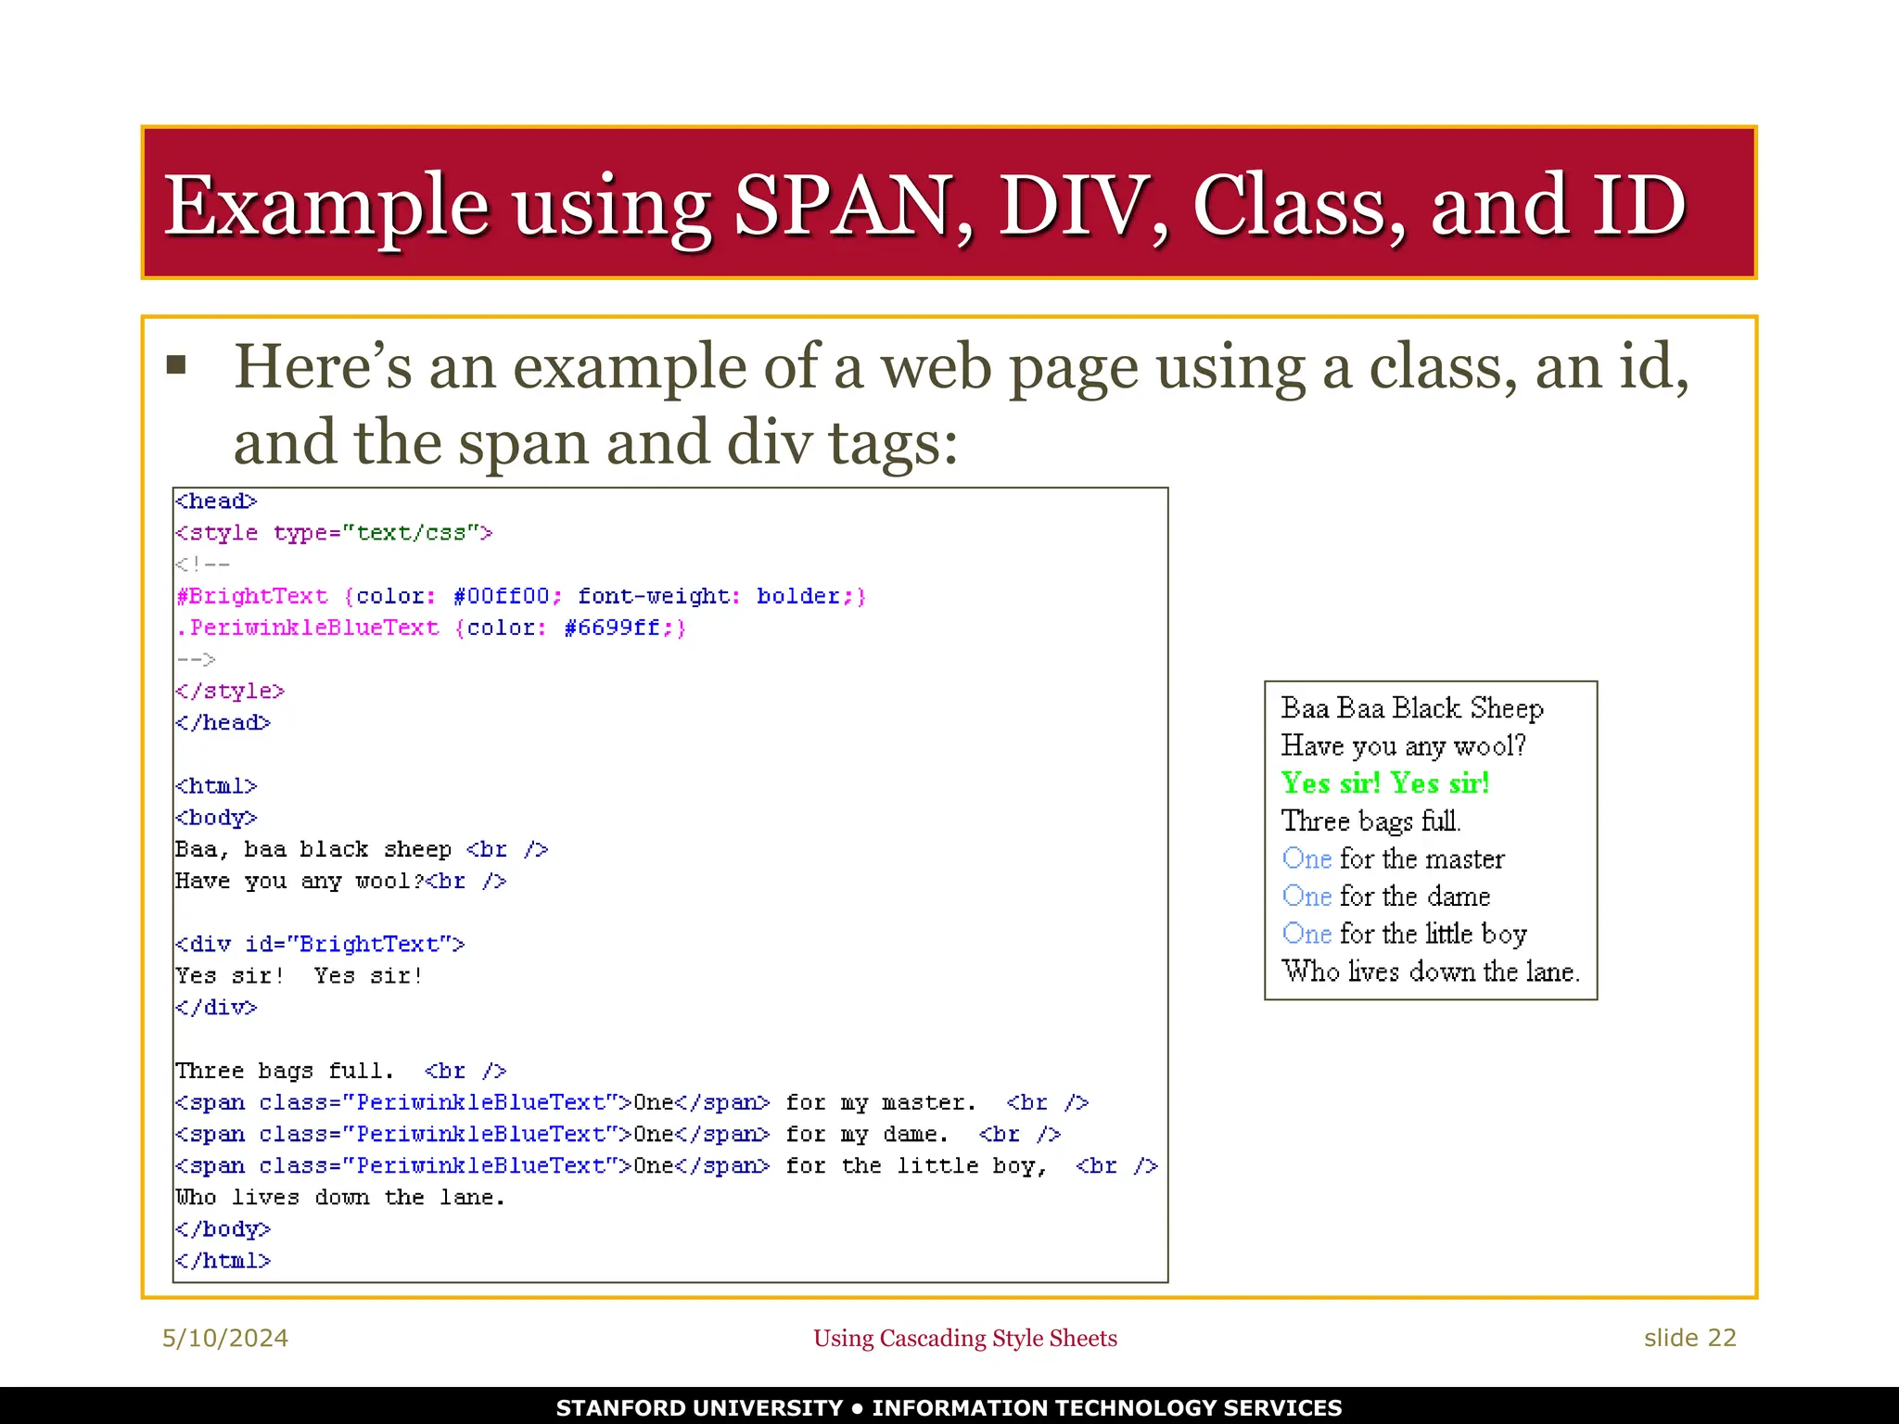Click the '<head>' code line
This screenshot has width=1899, height=1424.
[216, 502]
